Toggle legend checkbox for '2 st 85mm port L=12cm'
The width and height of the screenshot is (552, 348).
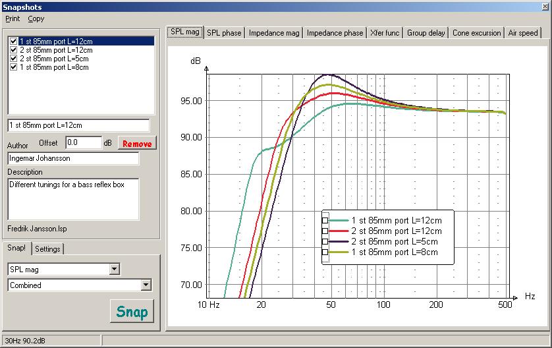click(325, 231)
